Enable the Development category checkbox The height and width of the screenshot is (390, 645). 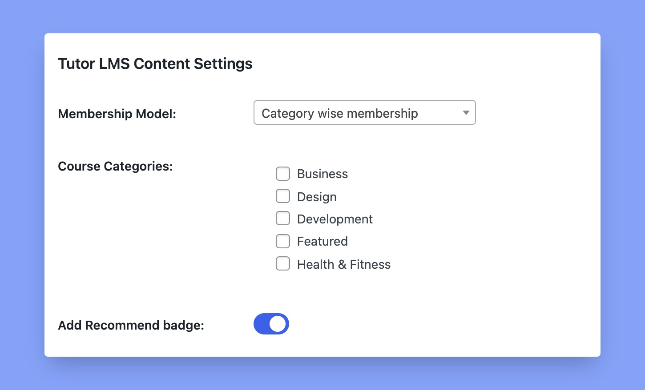pos(283,218)
